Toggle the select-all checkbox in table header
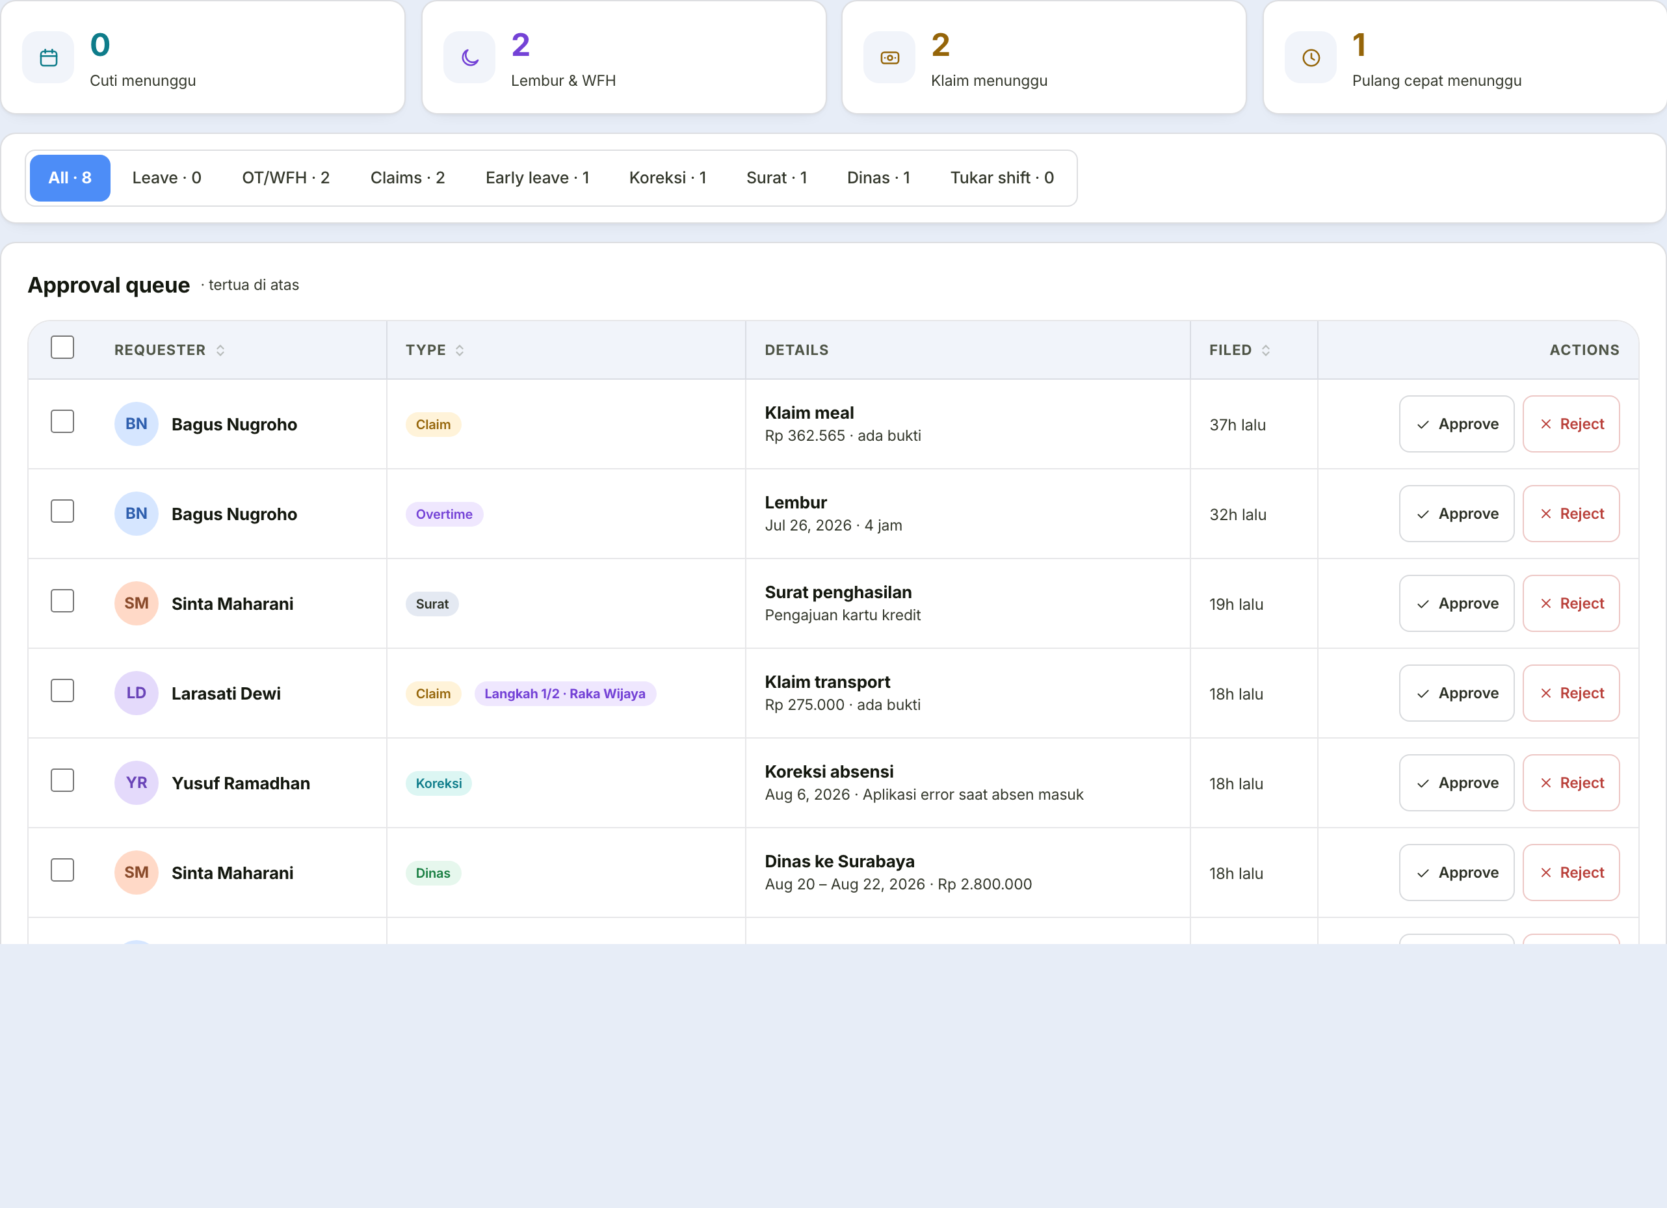 click(x=62, y=347)
